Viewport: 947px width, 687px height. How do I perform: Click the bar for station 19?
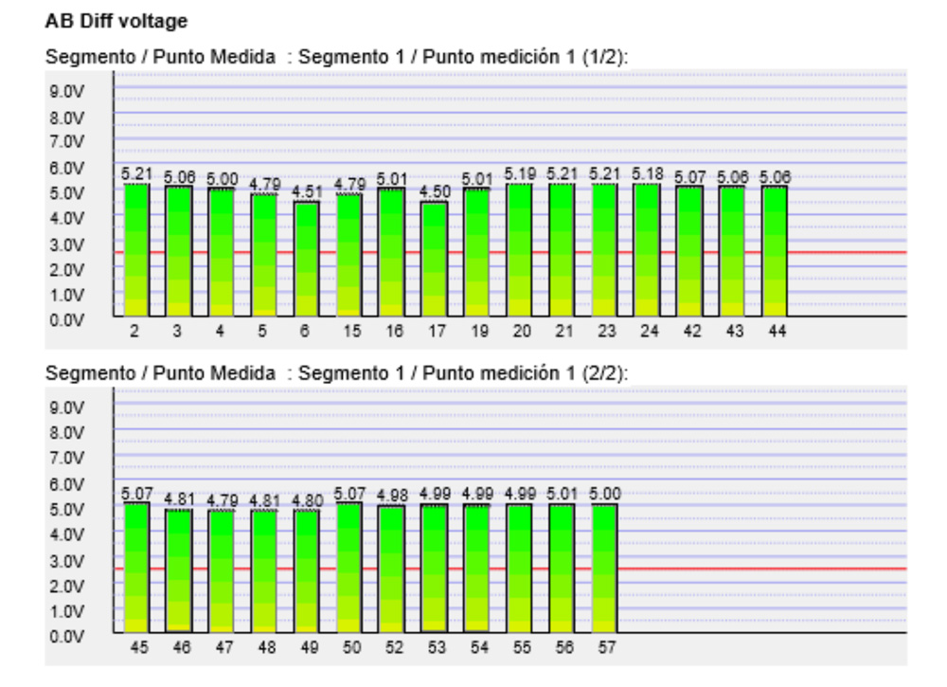pyautogui.click(x=477, y=253)
